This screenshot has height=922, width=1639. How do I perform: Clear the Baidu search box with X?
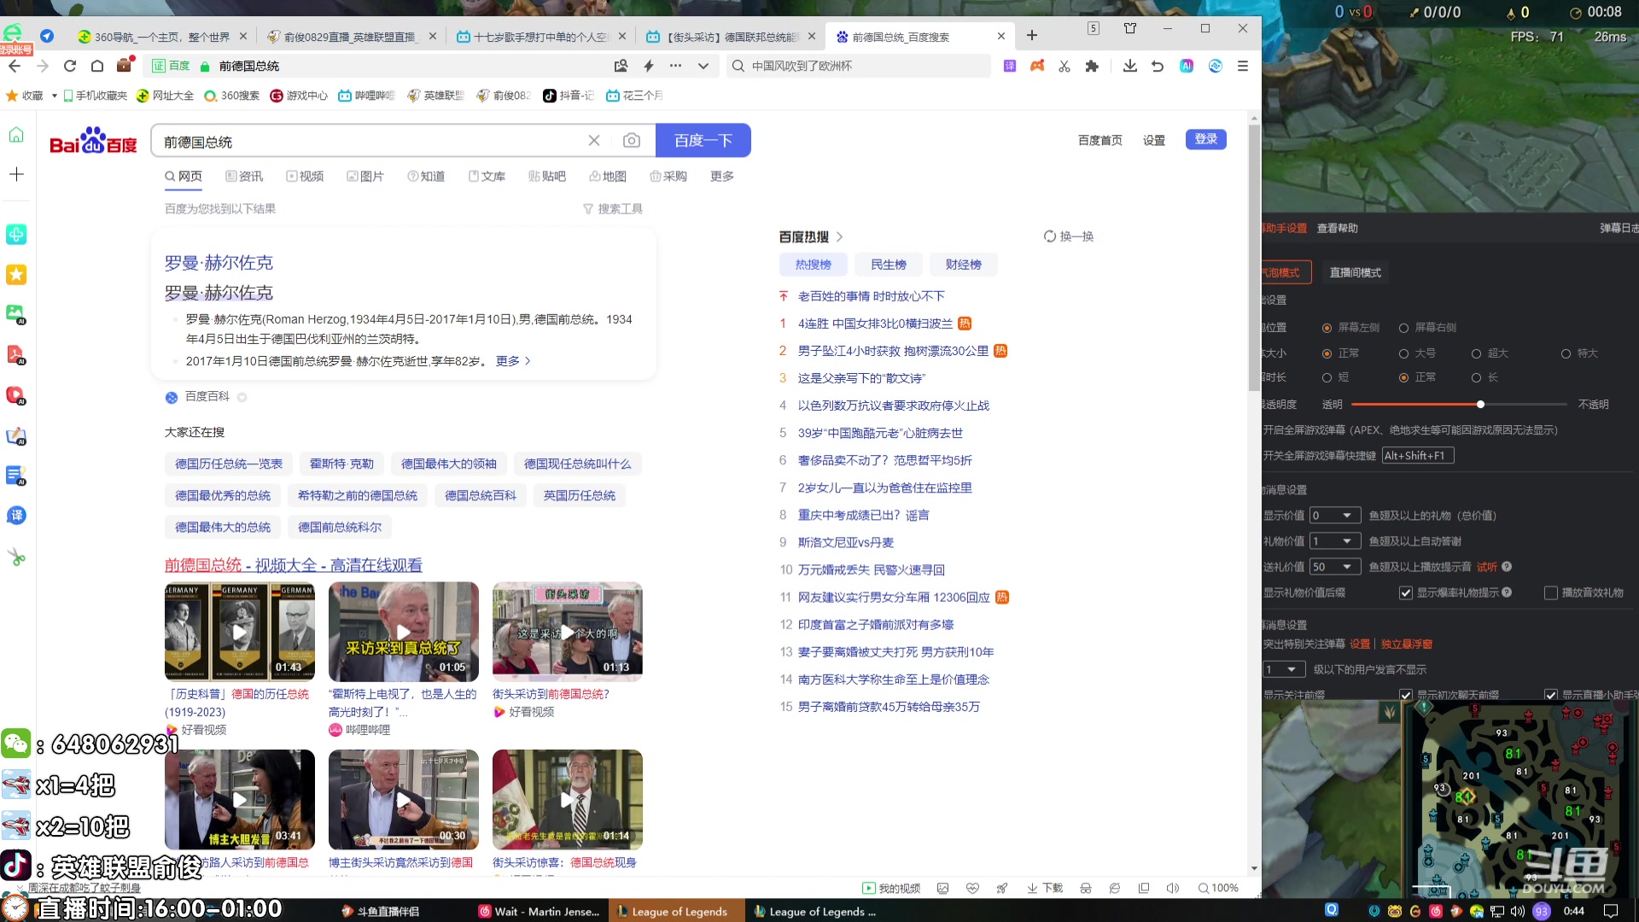tap(594, 141)
